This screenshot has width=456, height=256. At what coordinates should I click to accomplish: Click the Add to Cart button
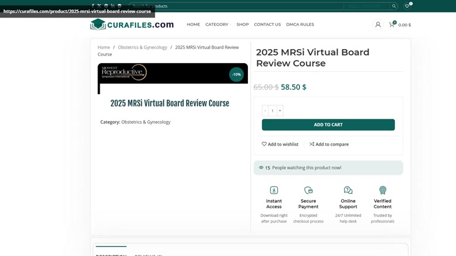(328, 124)
